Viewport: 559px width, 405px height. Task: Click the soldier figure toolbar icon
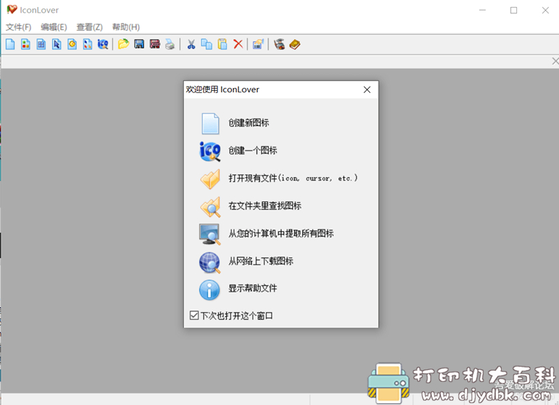tap(279, 44)
